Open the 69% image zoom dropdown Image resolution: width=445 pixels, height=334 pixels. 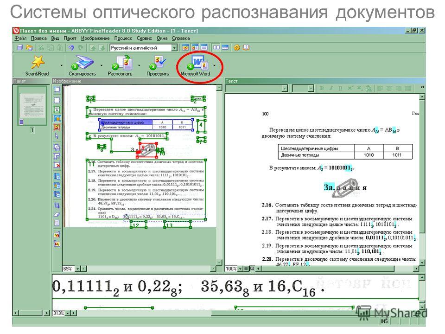pyautogui.click(x=78, y=269)
